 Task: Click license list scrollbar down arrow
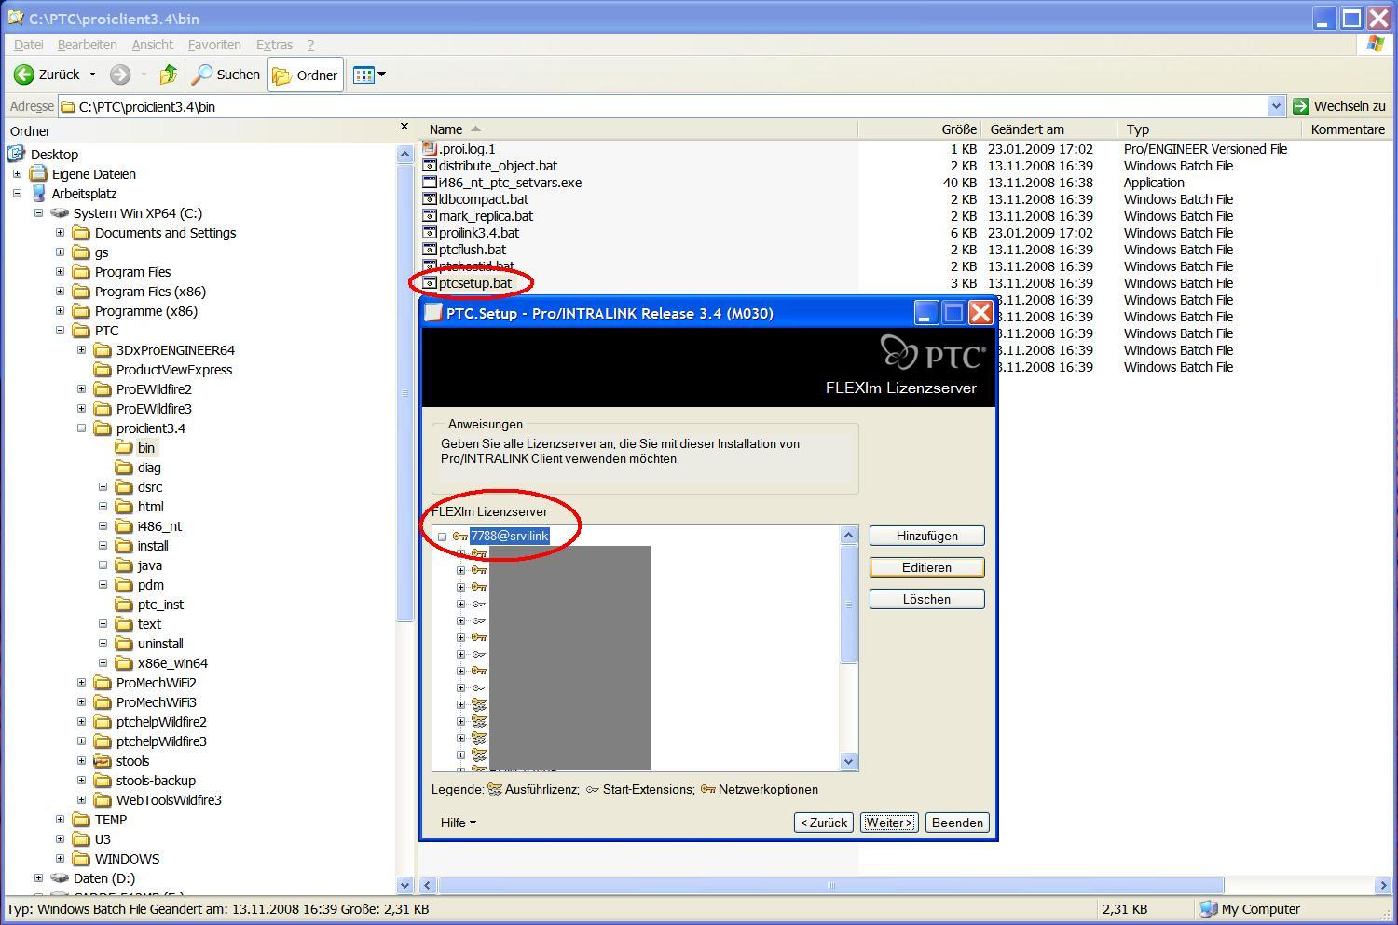848,761
